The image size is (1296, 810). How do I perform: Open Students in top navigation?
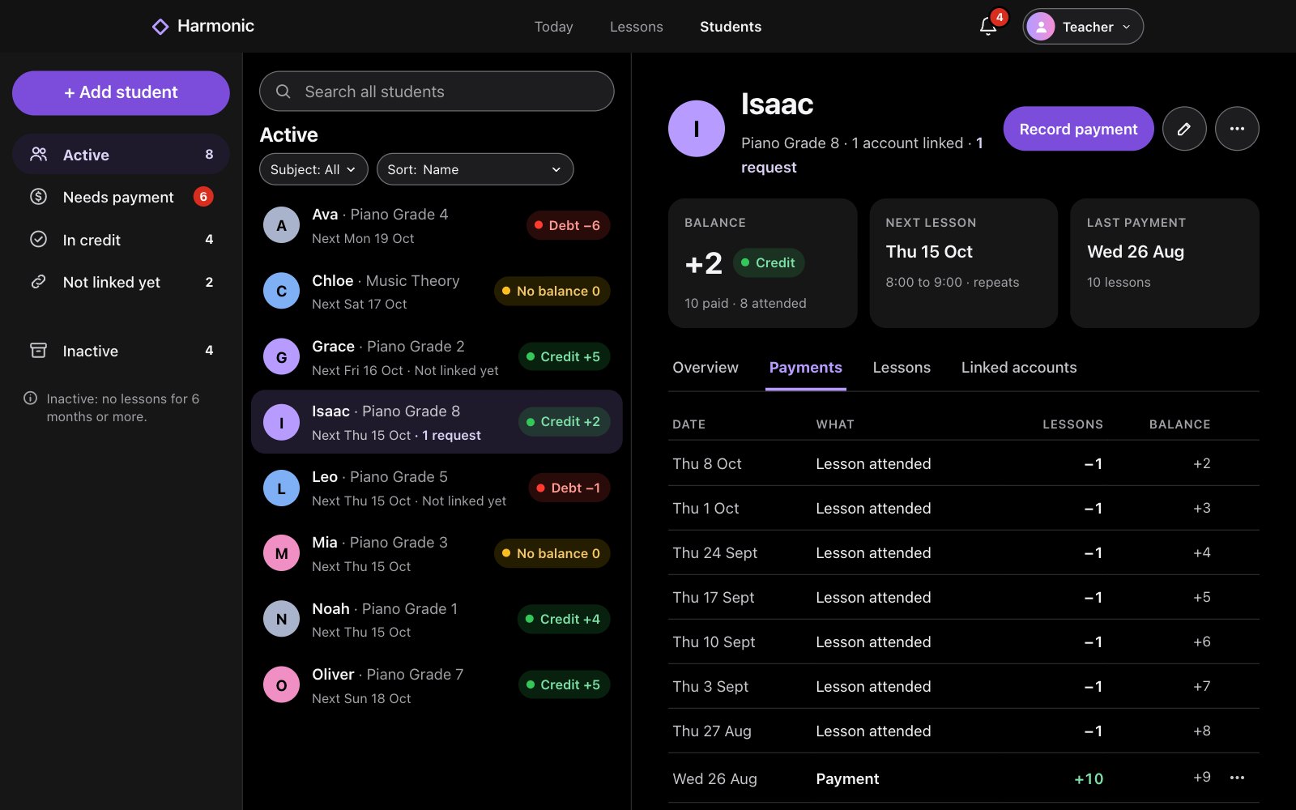(x=730, y=27)
